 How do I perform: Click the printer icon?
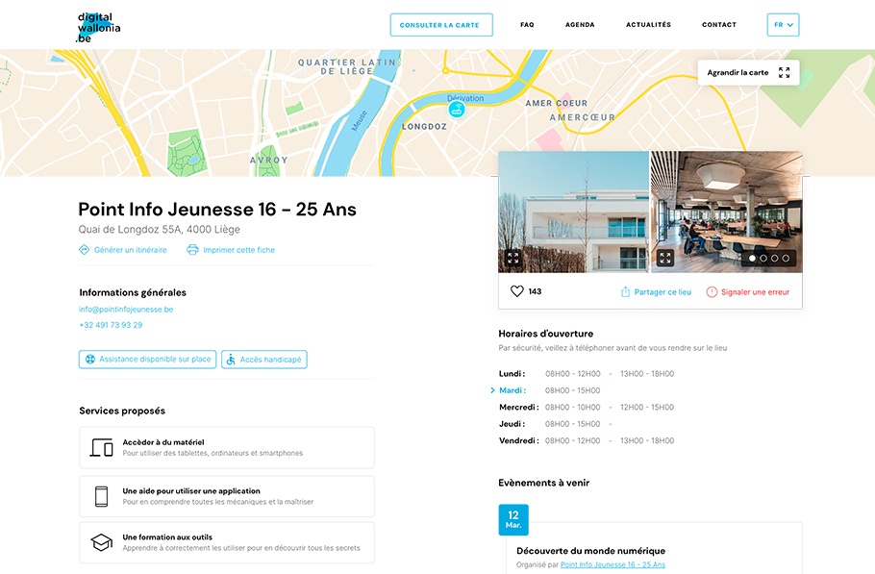tap(192, 249)
